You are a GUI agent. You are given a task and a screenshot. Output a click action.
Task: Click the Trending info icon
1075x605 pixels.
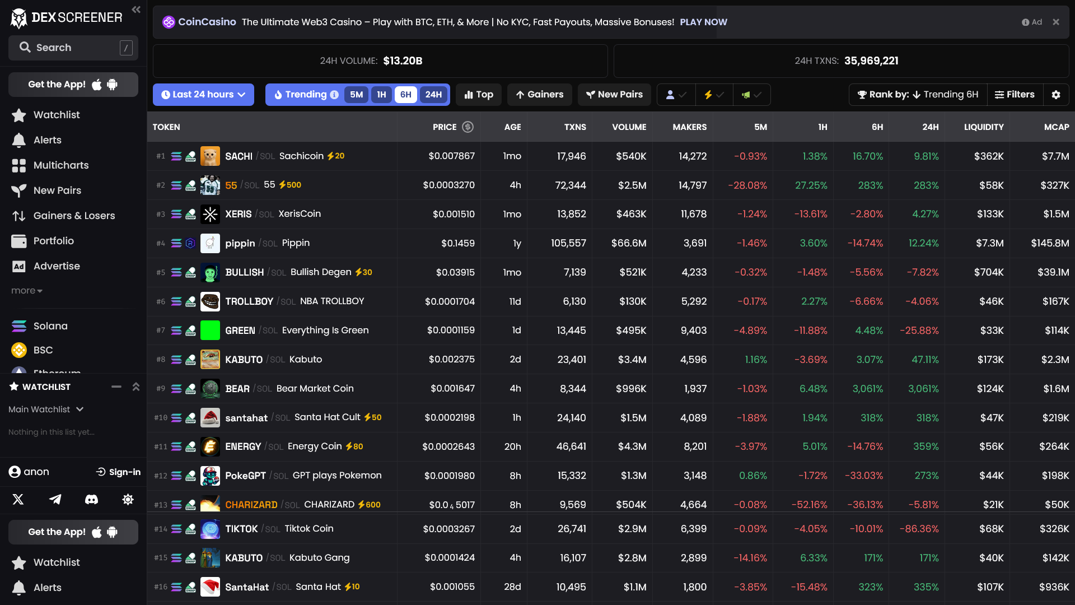coord(334,95)
